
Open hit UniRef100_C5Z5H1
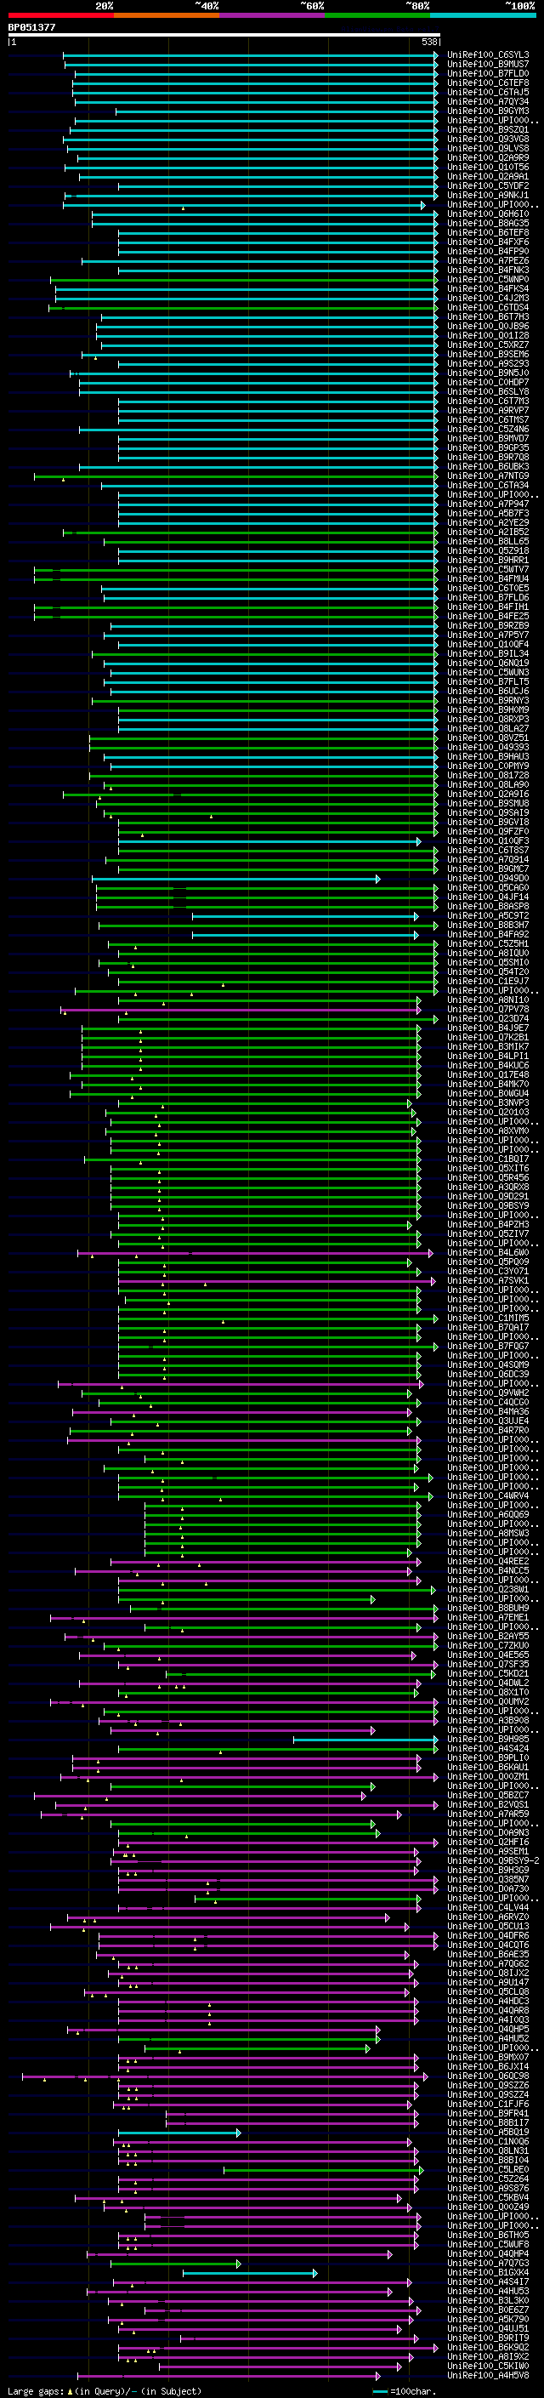coord(487,944)
